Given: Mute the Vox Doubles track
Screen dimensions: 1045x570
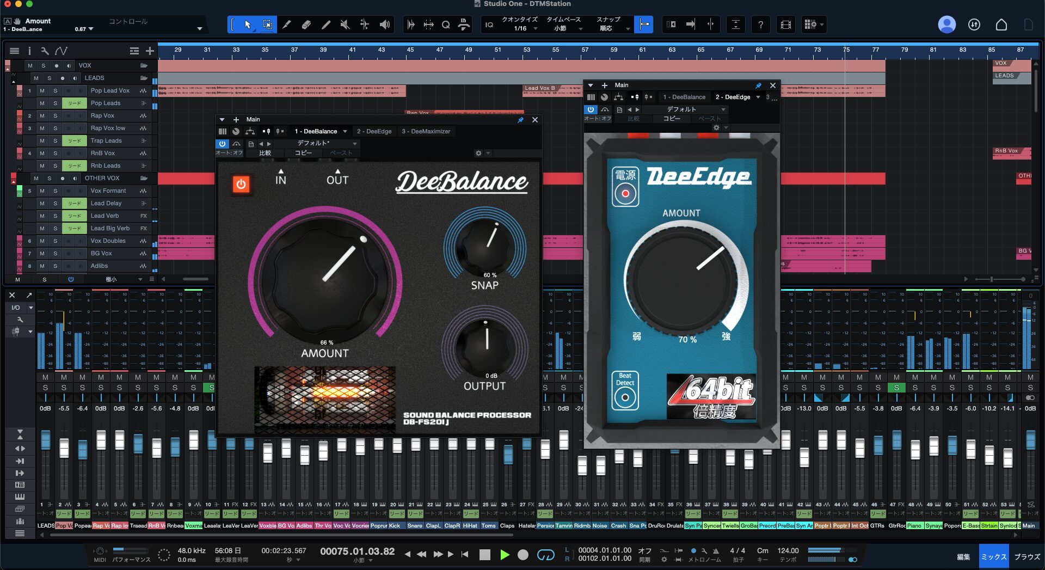Looking at the screenshot, I should coord(42,241).
